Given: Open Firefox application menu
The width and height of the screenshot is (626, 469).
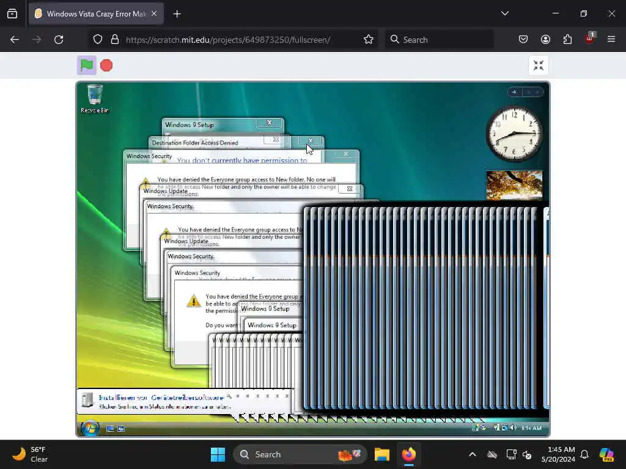Looking at the screenshot, I should pyautogui.click(x=611, y=39).
